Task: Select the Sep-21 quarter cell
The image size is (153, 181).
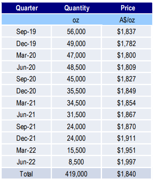Action: point(26,127)
